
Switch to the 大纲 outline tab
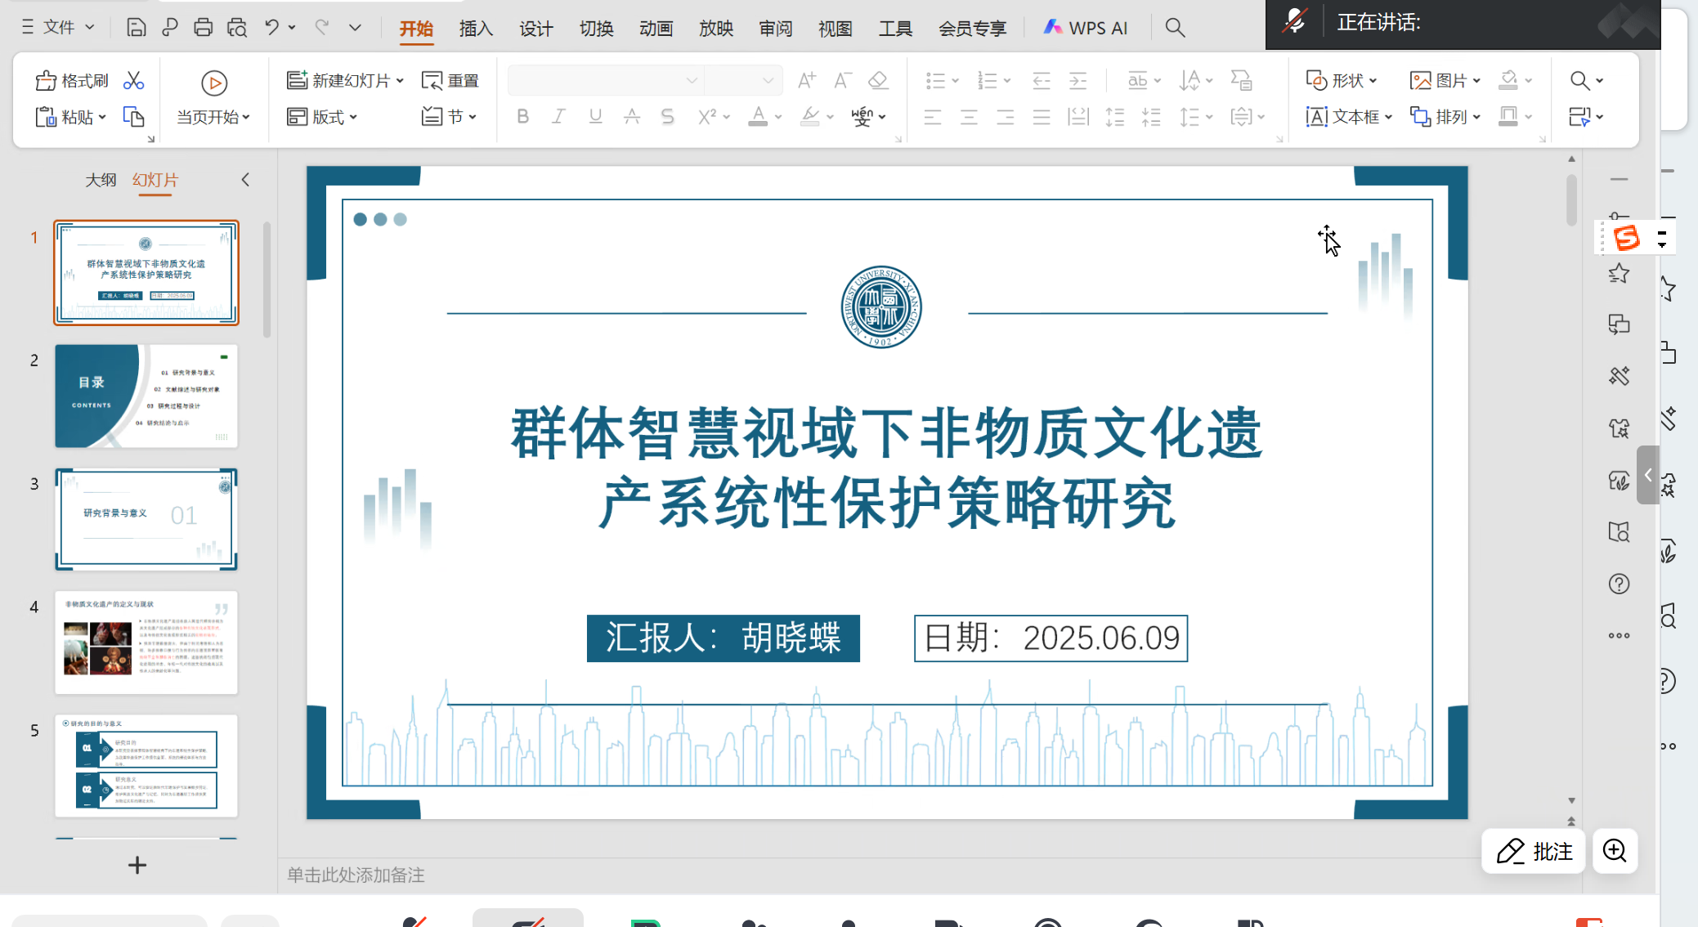tap(101, 180)
